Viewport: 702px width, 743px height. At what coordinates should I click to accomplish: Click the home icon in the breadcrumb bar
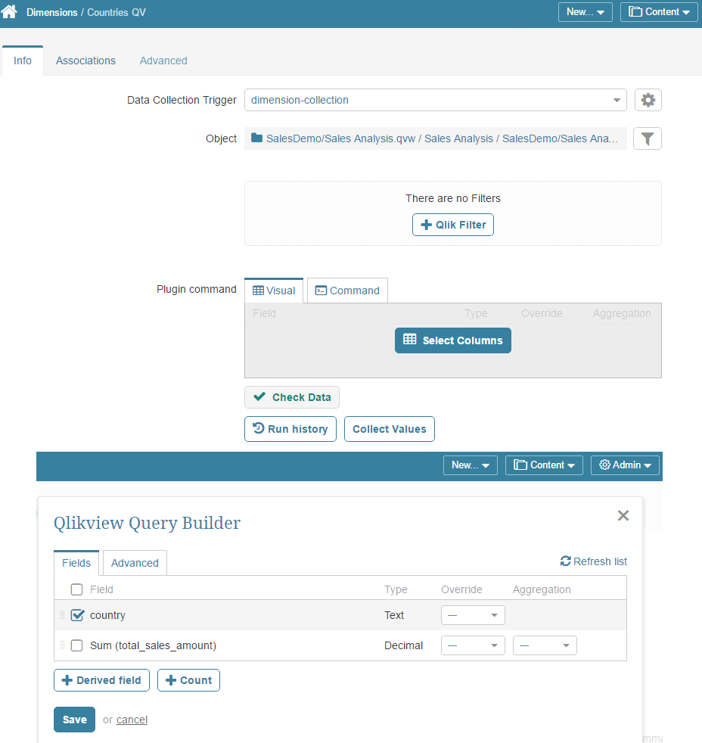point(8,12)
